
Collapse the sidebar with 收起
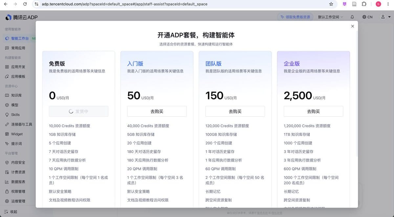11,212
